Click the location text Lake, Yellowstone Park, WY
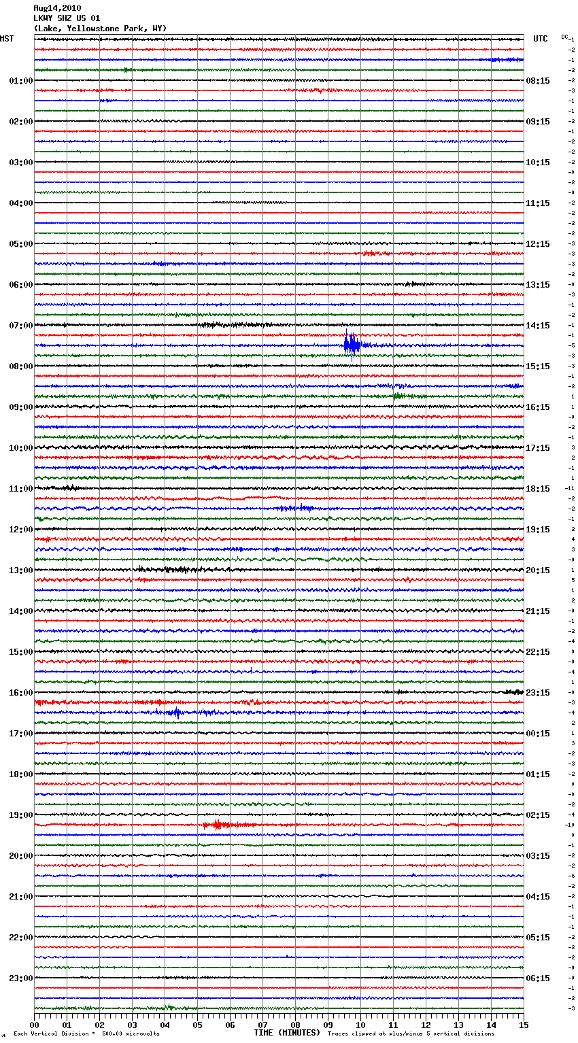 tap(100, 29)
